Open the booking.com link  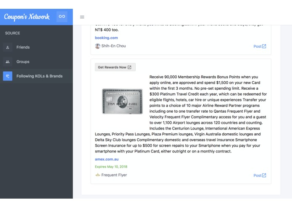tap(106, 38)
